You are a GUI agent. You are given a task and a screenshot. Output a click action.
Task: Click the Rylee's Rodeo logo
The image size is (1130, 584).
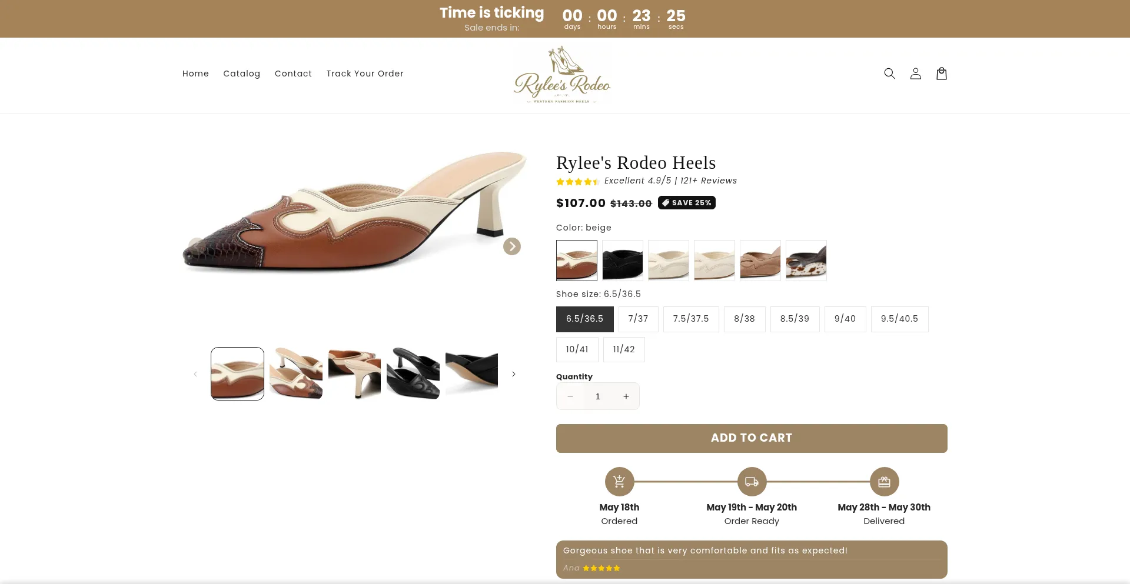point(562,75)
